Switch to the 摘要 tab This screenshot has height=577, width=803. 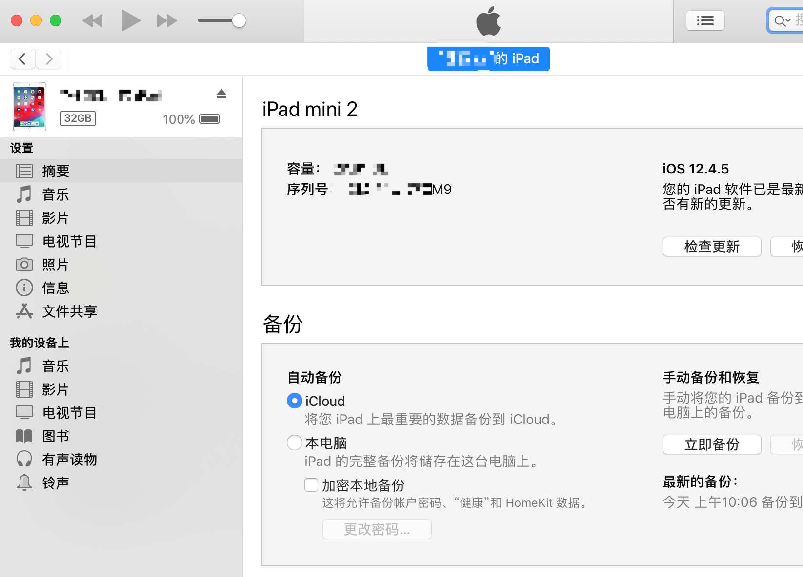pyautogui.click(x=55, y=171)
